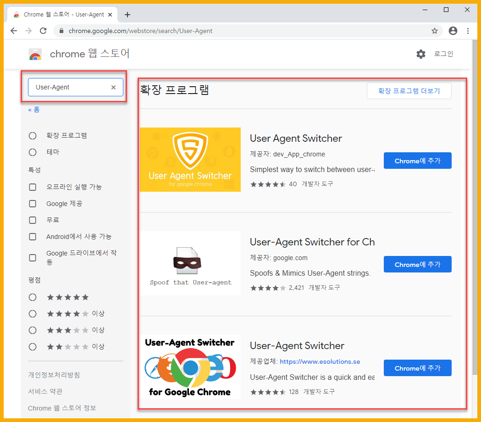Image resolution: width=481 pixels, height=422 pixels.
Task: Maximize the Chrome window
Action: (446, 10)
